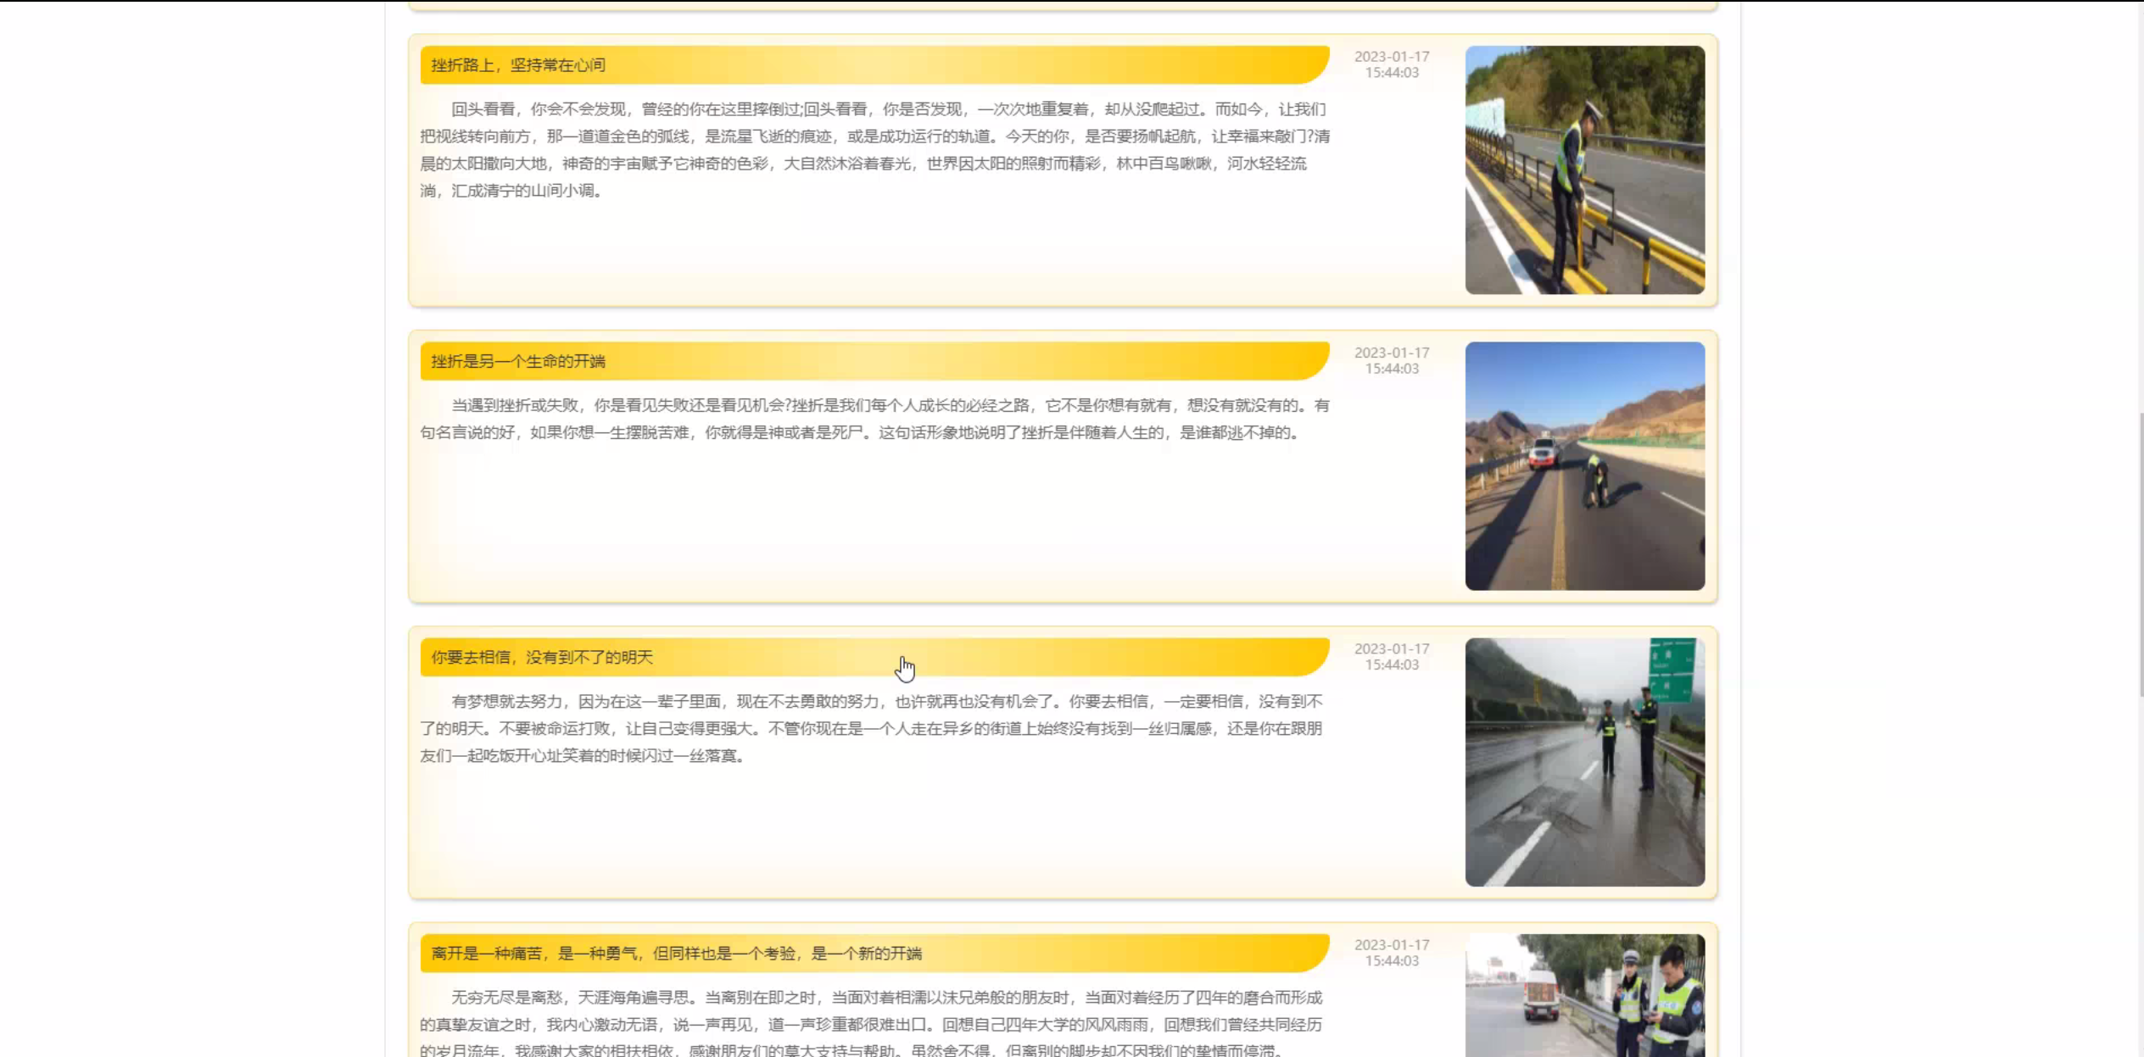Click date stamp of 挫折是另一个生命的开端 article
Screen dimensions: 2144x1057
pos(1391,360)
